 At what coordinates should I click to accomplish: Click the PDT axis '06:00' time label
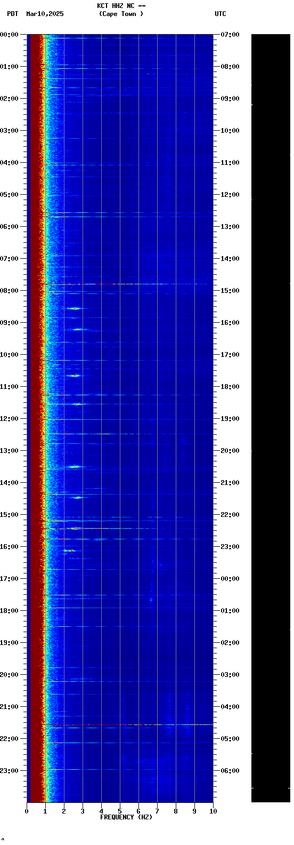[x=9, y=227]
